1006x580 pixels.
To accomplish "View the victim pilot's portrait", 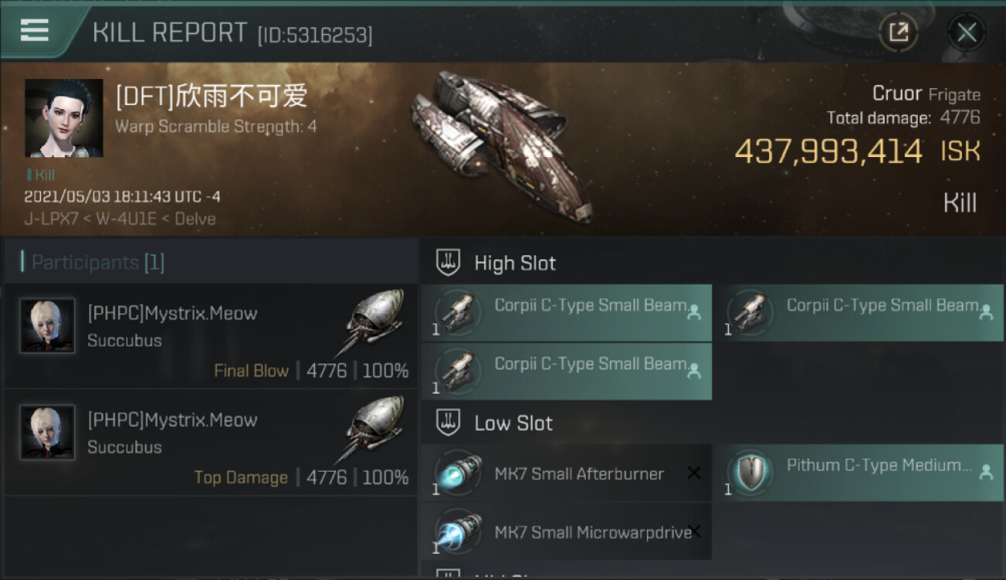I will pyautogui.click(x=63, y=118).
